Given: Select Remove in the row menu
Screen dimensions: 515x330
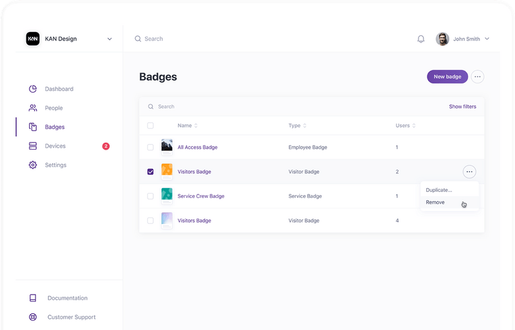Looking at the screenshot, I should click(x=435, y=202).
